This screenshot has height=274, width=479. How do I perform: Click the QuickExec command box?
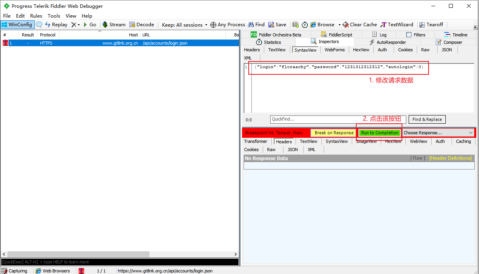[x=120, y=262]
